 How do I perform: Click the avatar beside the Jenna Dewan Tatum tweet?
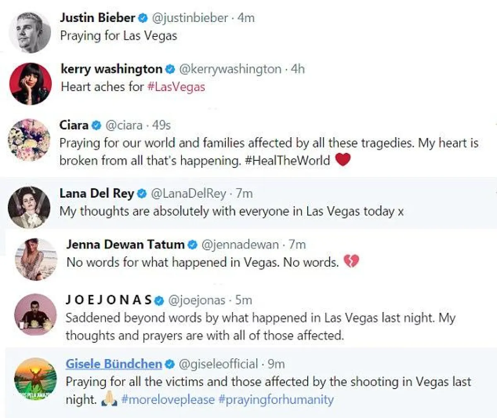click(36, 259)
